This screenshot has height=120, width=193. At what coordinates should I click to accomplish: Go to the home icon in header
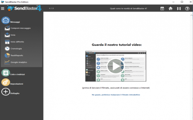pos(171,9)
